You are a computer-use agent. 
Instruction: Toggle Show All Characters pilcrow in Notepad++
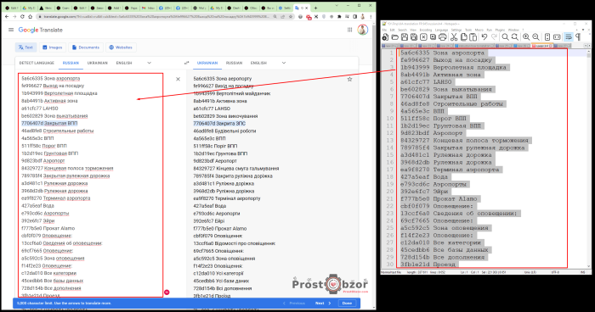tap(578, 36)
